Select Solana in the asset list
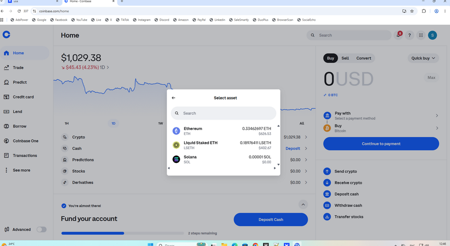This screenshot has width=450, height=246. [222, 159]
